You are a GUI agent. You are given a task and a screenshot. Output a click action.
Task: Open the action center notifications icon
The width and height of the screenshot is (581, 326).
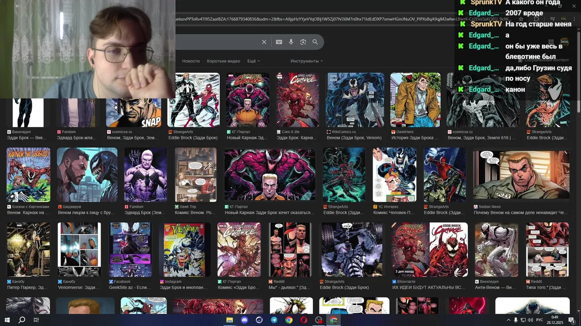click(x=571, y=320)
